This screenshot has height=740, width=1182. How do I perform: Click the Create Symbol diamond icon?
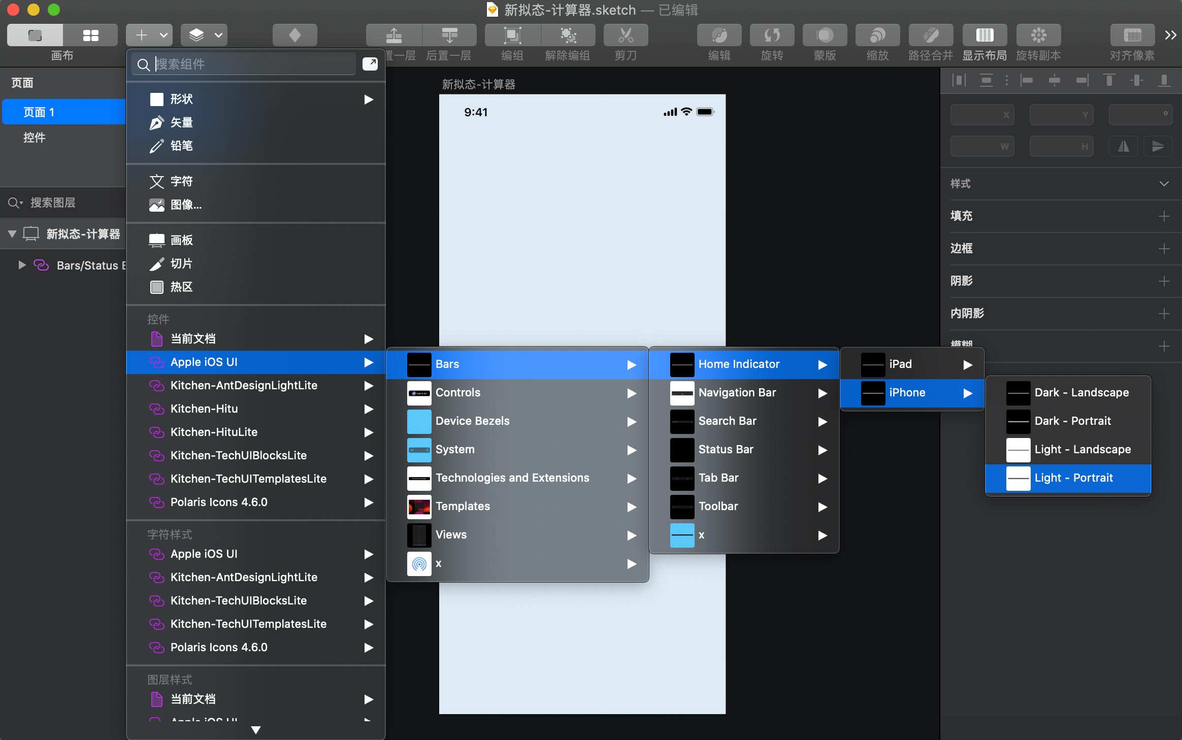[x=294, y=35]
